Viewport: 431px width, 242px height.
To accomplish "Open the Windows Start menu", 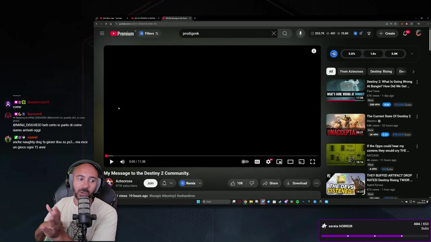I will [x=198, y=202].
